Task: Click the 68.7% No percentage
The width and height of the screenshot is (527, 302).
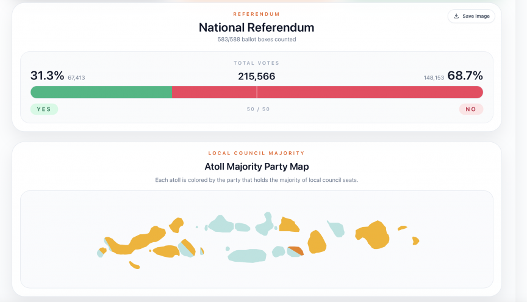Action: (x=465, y=76)
